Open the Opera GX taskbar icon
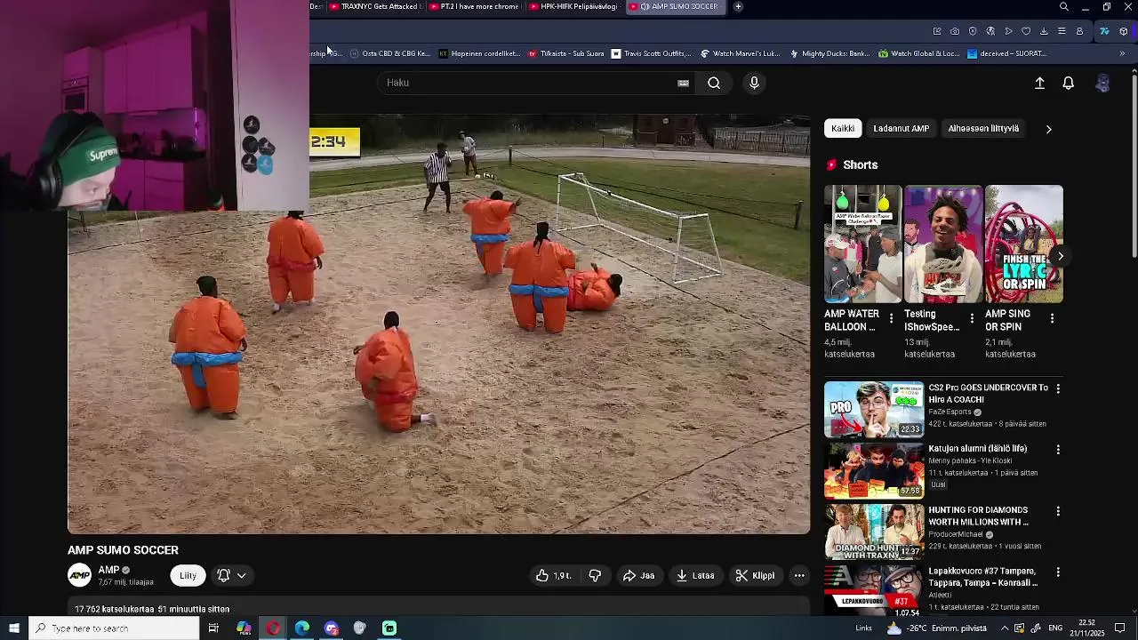1138x640 pixels. coord(273,628)
